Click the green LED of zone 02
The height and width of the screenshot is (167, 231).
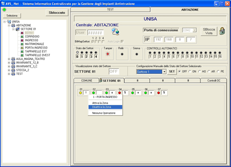coord(93,93)
